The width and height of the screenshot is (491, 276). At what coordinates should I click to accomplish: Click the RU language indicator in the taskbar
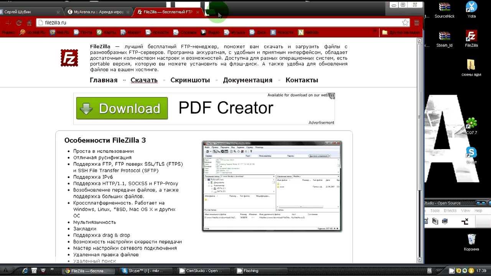pyautogui.click(x=429, y=271)
